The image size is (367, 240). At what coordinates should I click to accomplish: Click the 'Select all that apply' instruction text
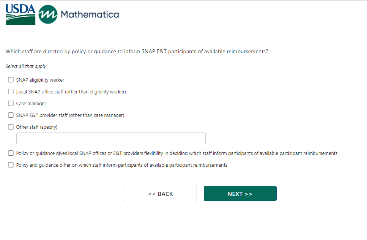26,66
